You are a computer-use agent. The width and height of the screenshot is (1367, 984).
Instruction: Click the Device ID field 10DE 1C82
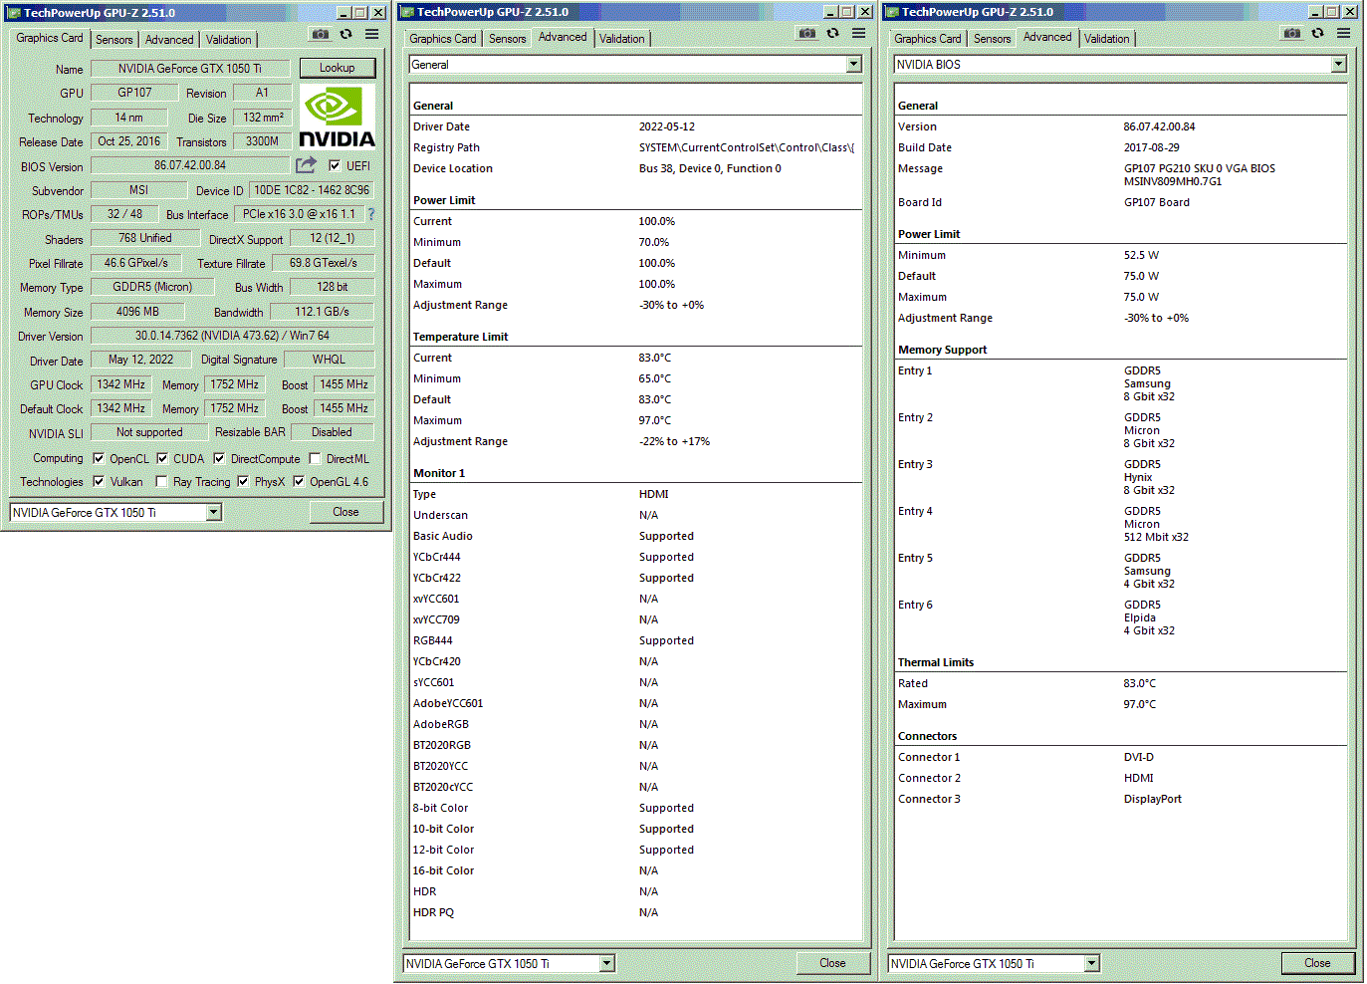pyautogui.click(x=312, y=190)
